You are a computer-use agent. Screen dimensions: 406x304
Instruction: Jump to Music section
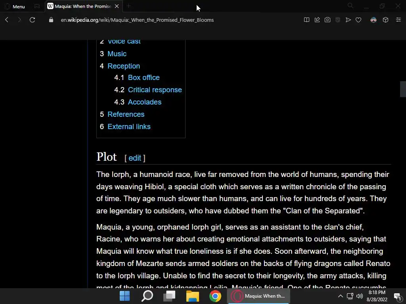click(117, 54)
